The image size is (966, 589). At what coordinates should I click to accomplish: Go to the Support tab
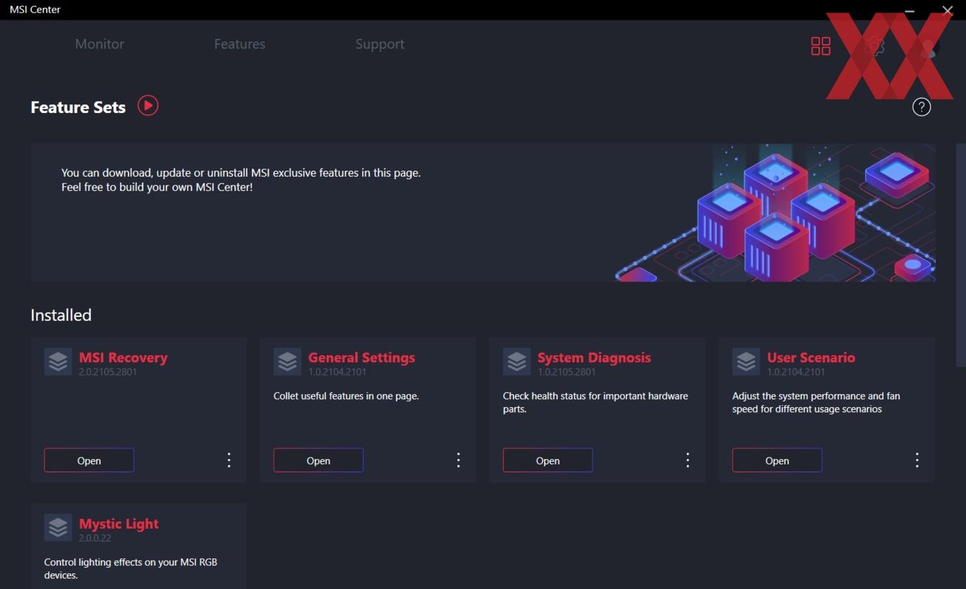click(380, 44)
